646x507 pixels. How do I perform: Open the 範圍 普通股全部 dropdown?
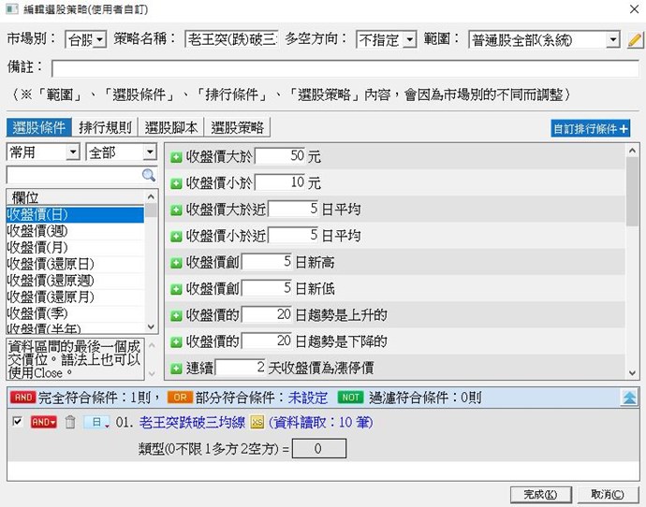[x=612, y=39]
